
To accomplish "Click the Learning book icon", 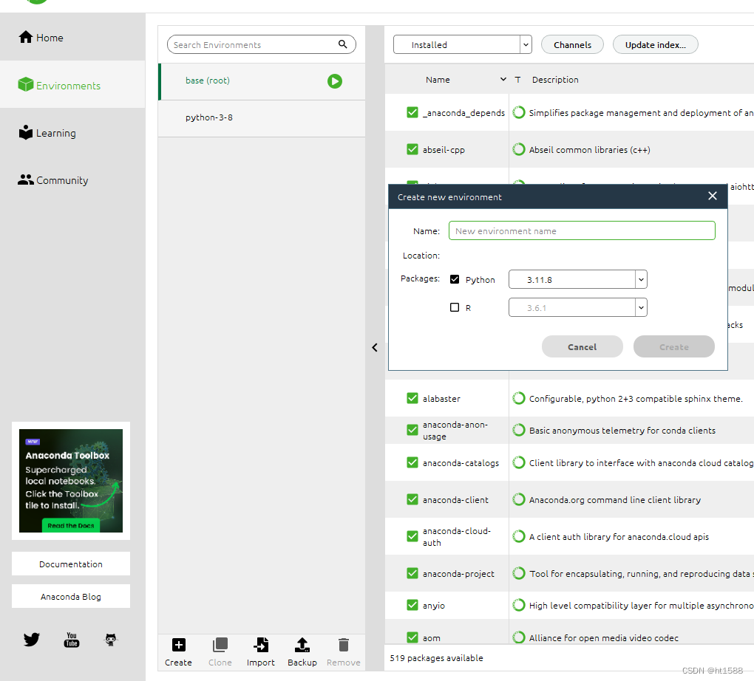I will (x=25, y=132).
